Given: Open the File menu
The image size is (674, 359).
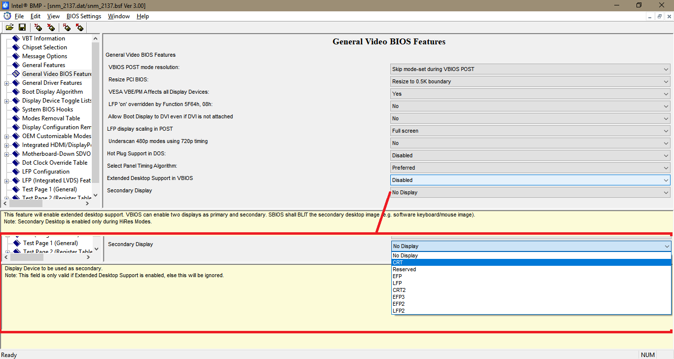Looking at the screenshot, I should pos(19,16).
